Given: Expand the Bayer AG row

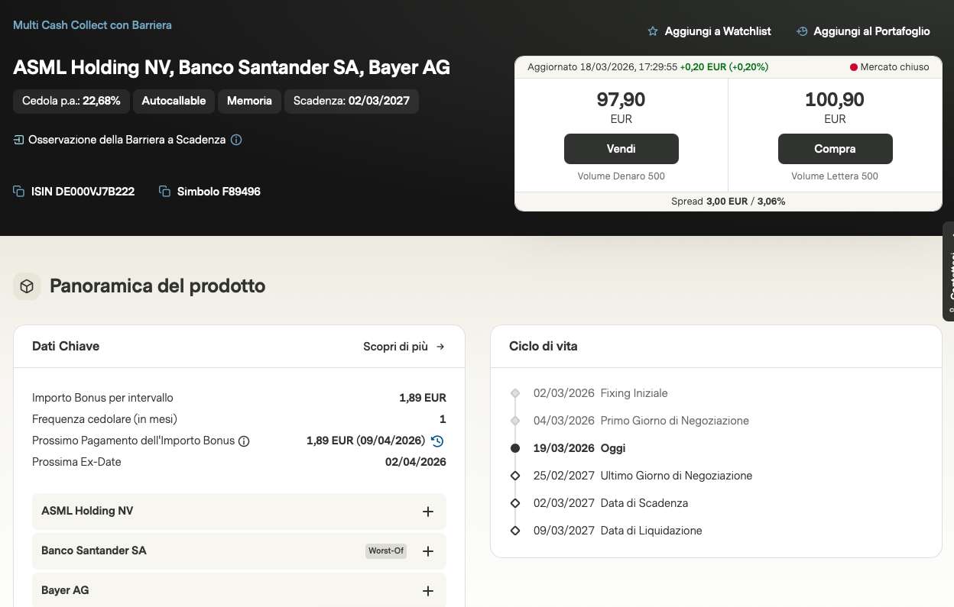Looking at the screenshot, I should click(428, 591).
